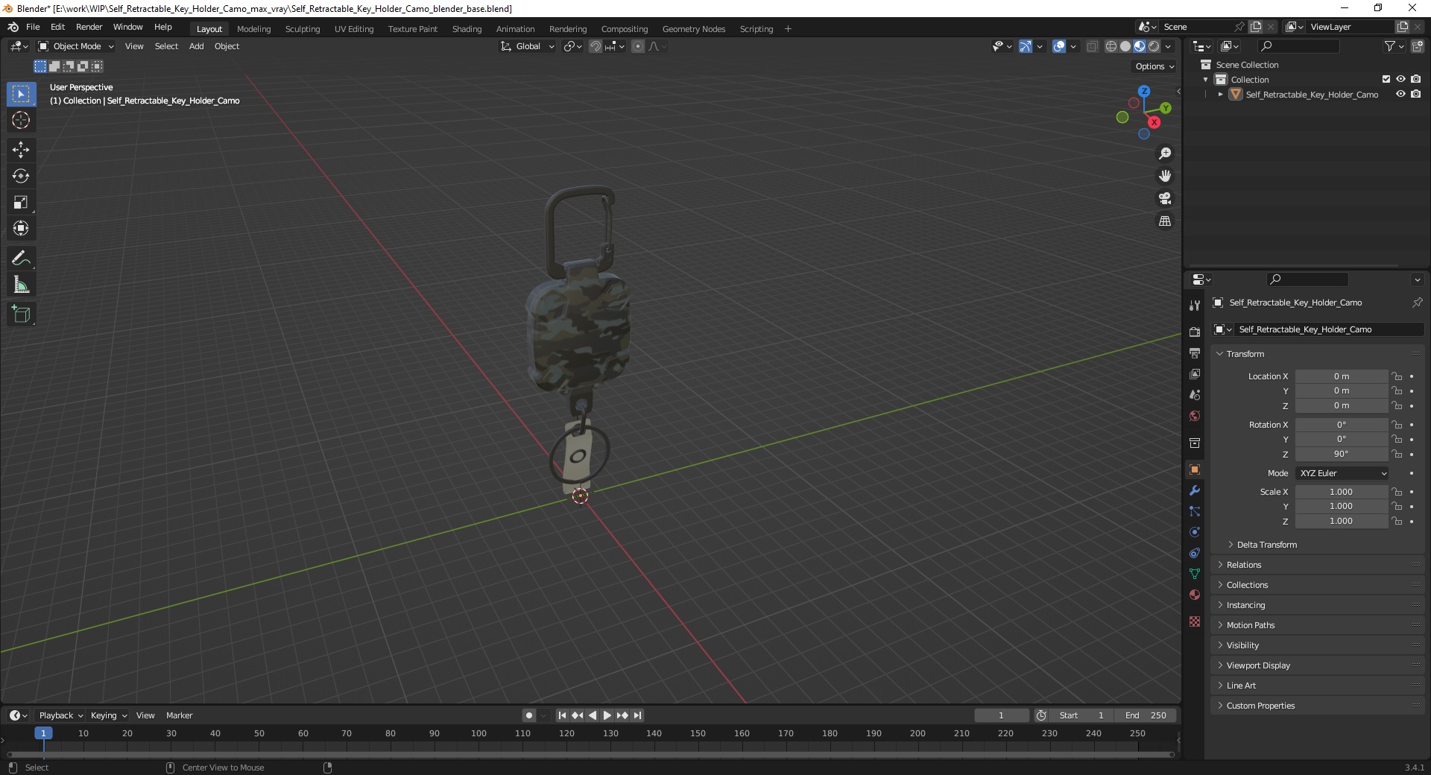Activate the Add Cube tool
The width and height of the screenshot is (1431, 775).
pos(21,314)
